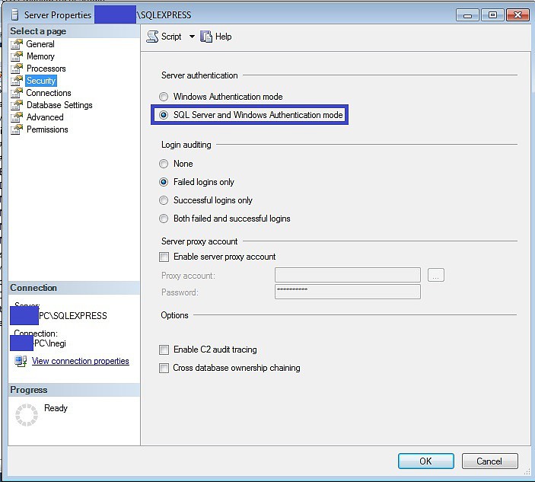Image resolution: width=535 pixels, height=482 pixels.
Task: Open the Permissions page
Action: click(47, 129)
